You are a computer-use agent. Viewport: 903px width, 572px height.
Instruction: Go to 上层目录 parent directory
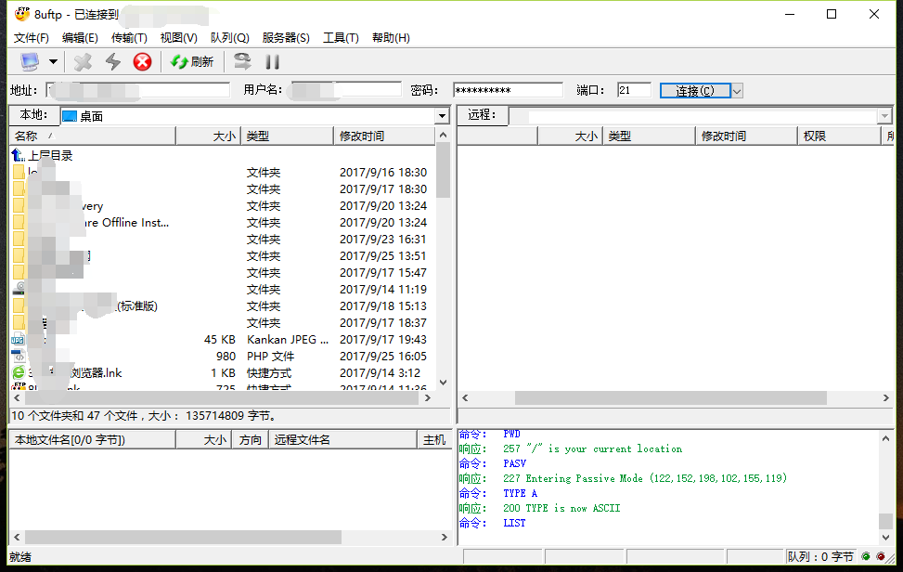click(50, 155)
